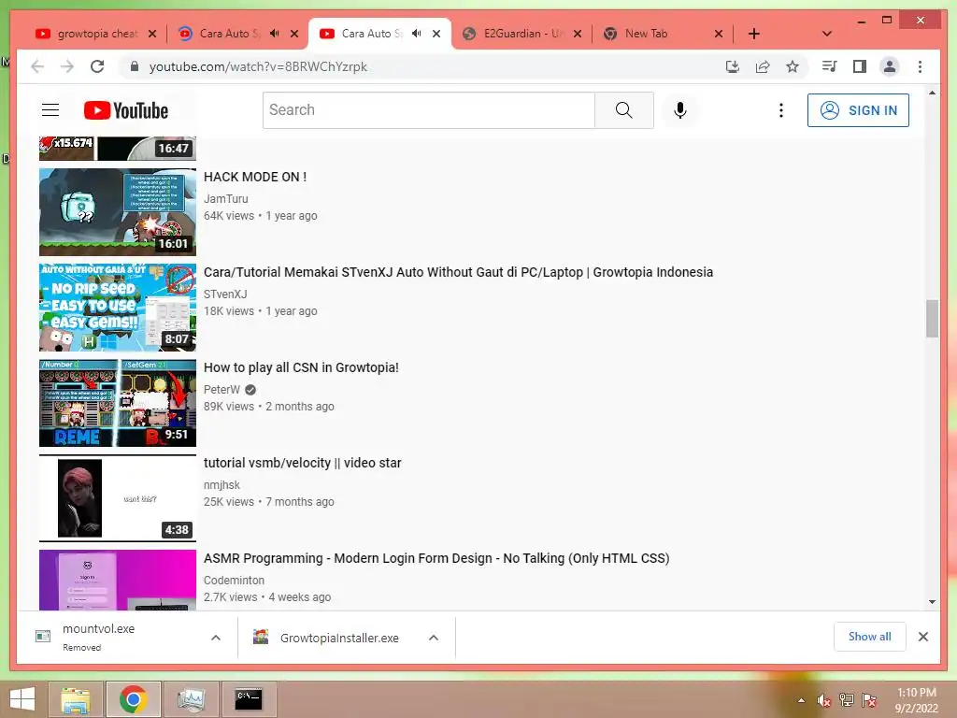
Task: Open Chrome three-dot menu
Action: (x=920, y=66)
